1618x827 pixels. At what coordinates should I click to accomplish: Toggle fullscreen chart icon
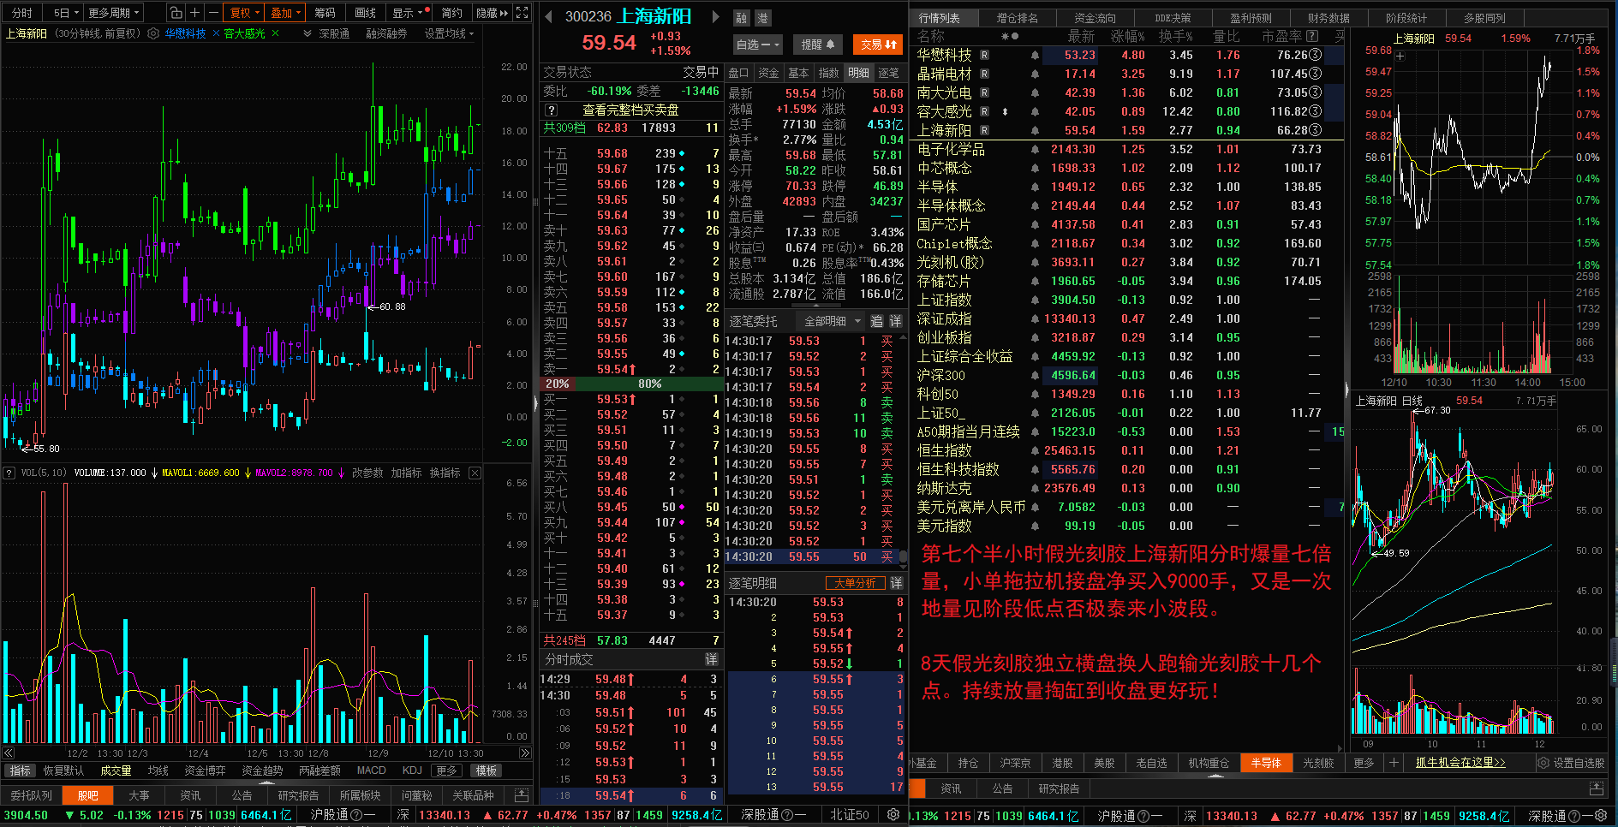(x=522, y=13)
